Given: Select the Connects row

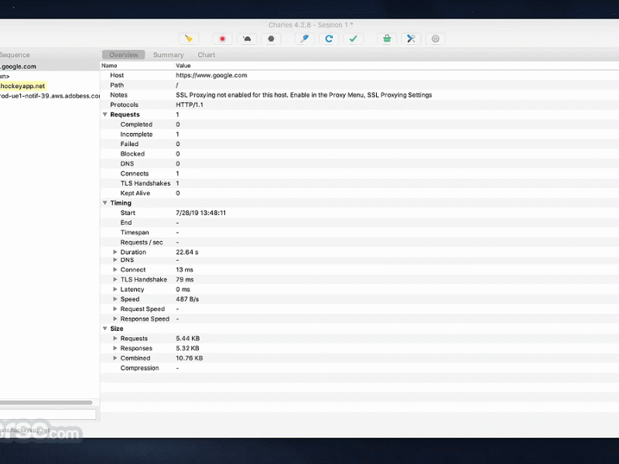Looking at the screenshot, I should (x=360, y=173).
